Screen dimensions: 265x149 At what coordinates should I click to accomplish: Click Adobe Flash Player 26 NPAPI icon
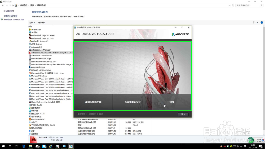point(30,35)
